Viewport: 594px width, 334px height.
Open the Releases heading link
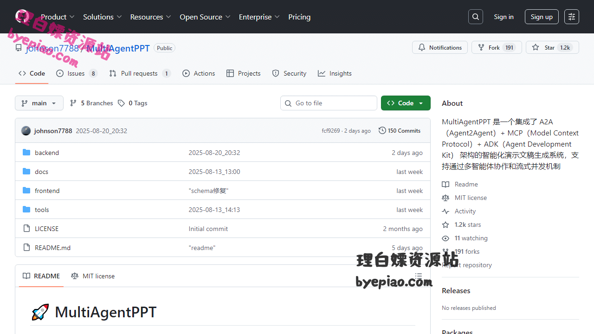click(x=456, y=290)
